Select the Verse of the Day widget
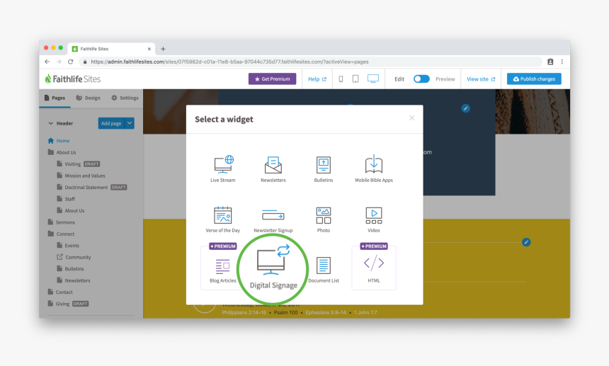The width and height of the screenshot is (609, 366). tap(222, 219)
